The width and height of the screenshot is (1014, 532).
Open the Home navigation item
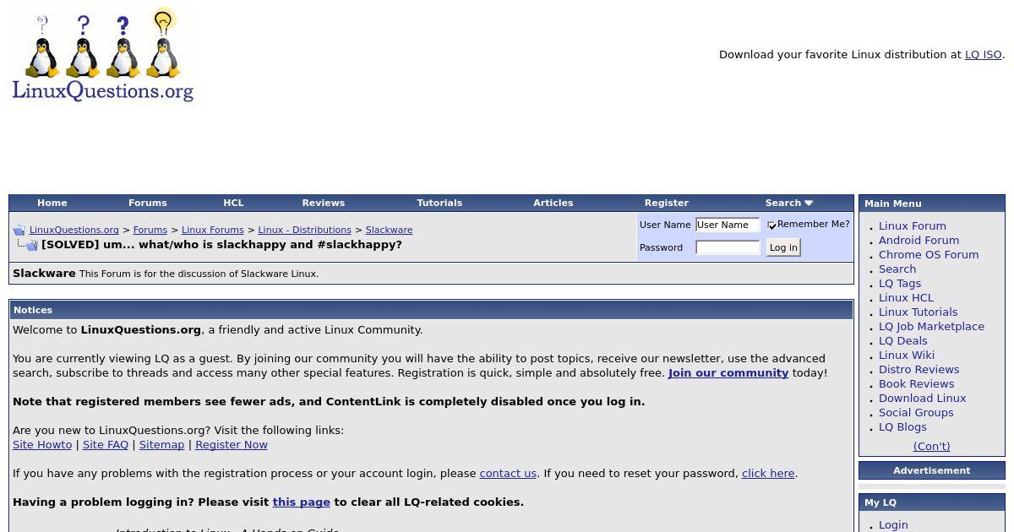(x=52, y=203)
